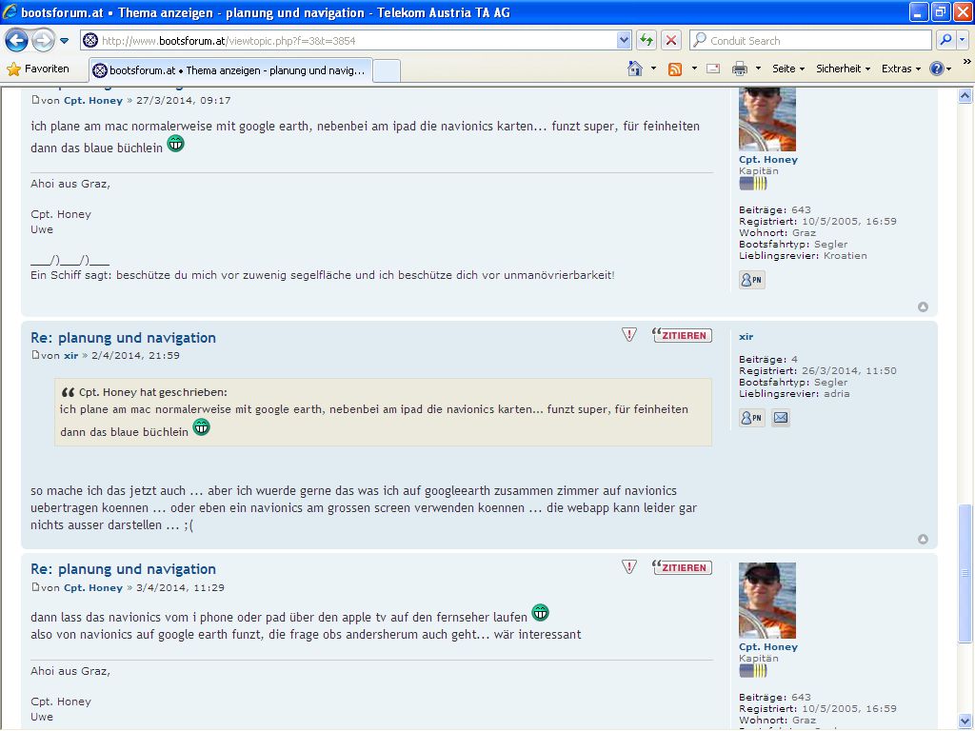Click the back-to-top arrow in xir's post

point(922,540)
